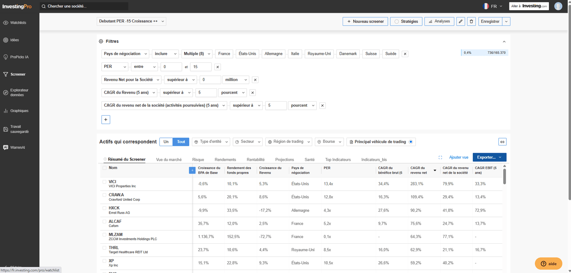
Task: Collapse the Filtres panel chevron
Action: coord(504,42)
